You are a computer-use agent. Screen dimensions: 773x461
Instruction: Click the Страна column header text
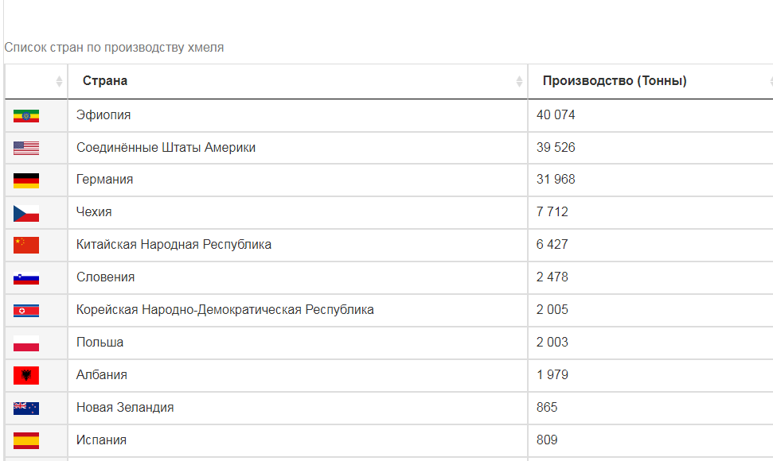click(105, 81)
